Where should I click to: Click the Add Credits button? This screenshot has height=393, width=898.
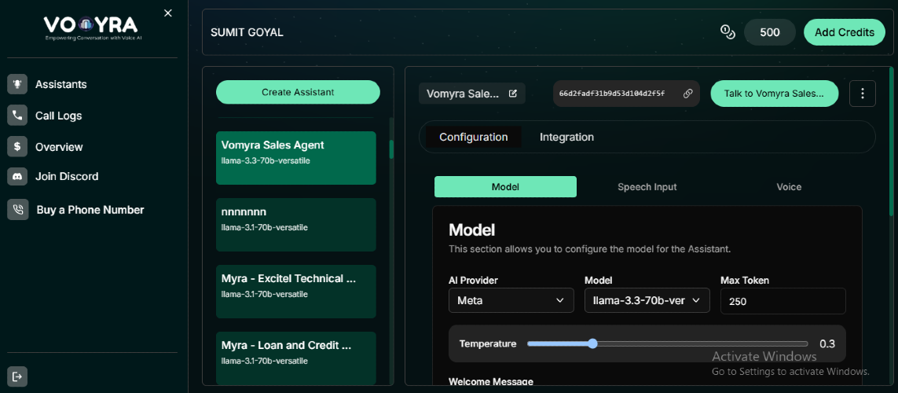[845, 32]
